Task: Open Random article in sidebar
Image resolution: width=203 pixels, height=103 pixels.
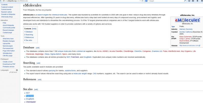Action: coord(7,12)
